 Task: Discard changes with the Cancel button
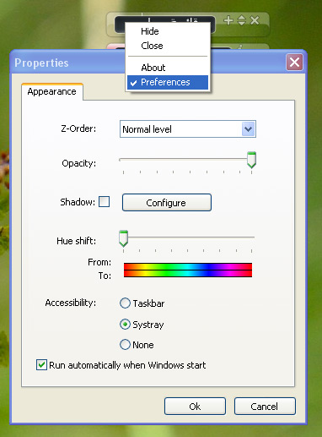265,407
